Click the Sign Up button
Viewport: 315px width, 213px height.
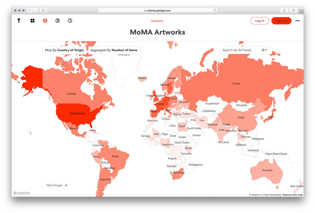click(281, 21)
